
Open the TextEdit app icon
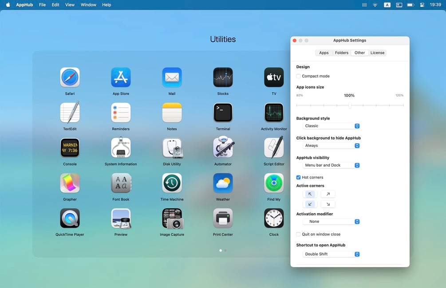coord(70,113)
